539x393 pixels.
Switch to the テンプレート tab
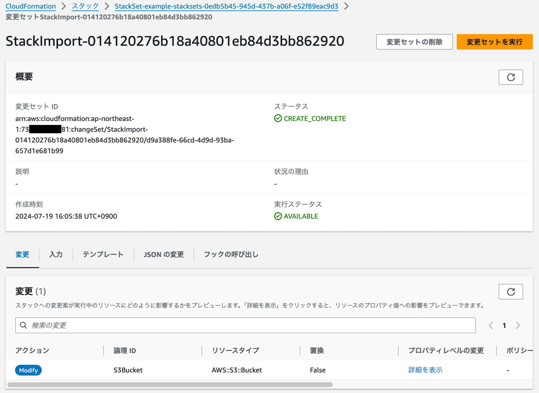click(x=103, y=254)
